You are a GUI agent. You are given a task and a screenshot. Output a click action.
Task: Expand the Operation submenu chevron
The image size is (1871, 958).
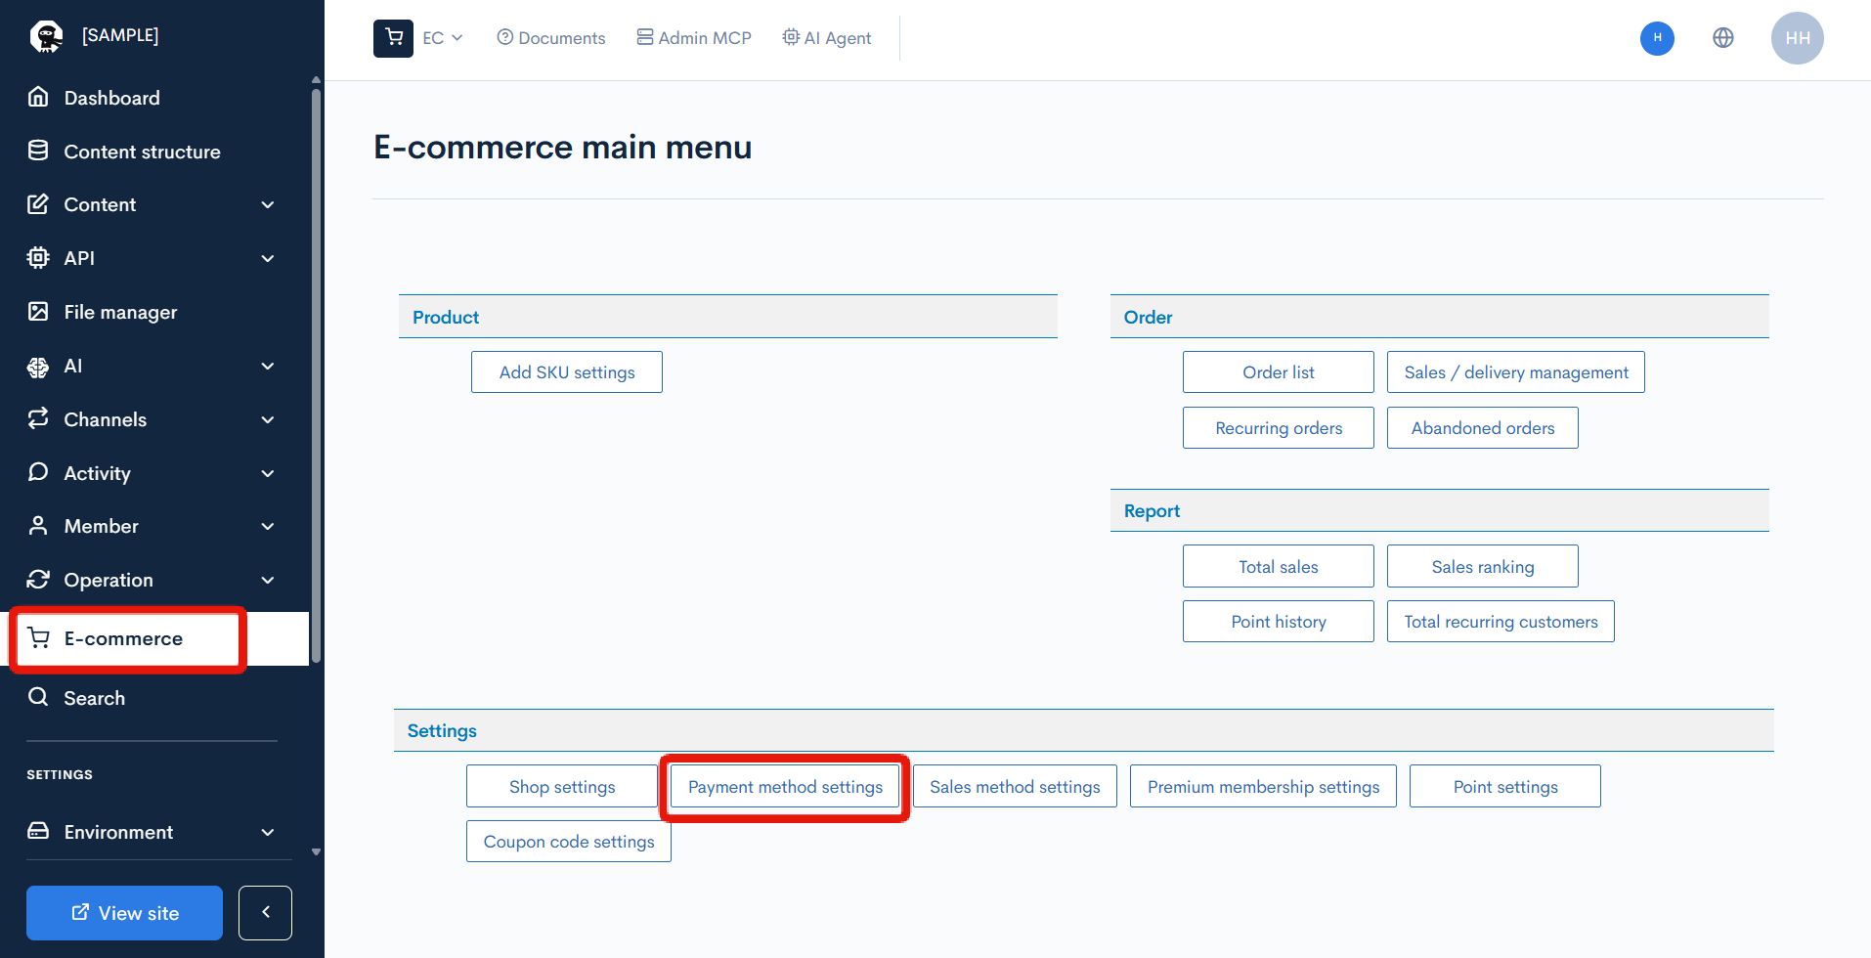pyautogui.click(x=268, y=580)
